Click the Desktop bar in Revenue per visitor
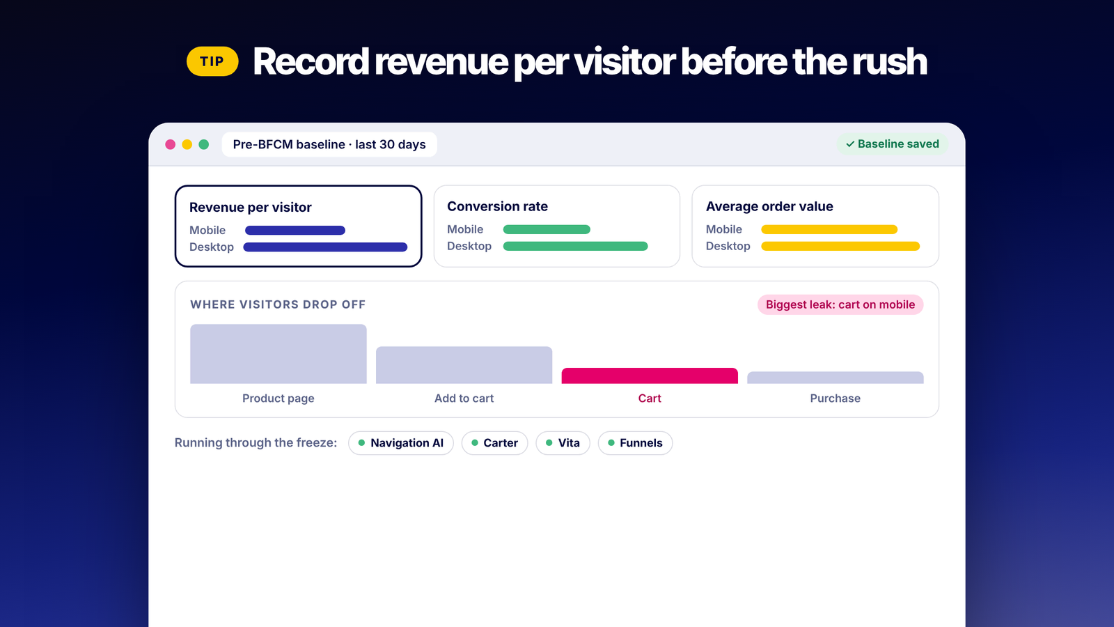 (325, 247)
